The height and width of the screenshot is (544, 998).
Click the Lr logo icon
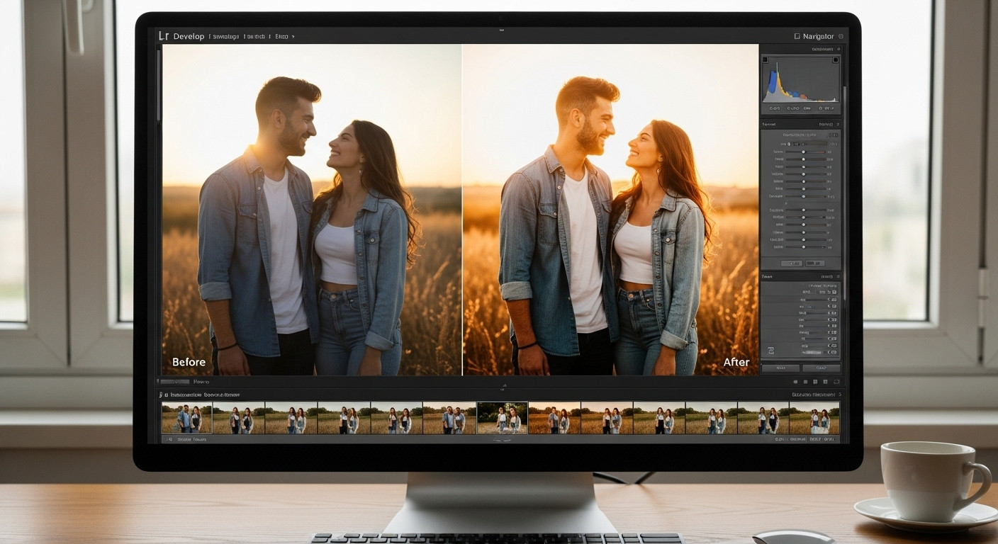(164, 36)
